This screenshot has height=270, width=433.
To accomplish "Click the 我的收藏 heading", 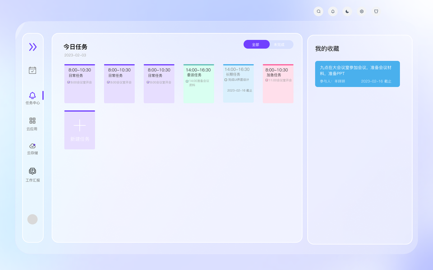I will pyautogui.click(x=327, y=49).
